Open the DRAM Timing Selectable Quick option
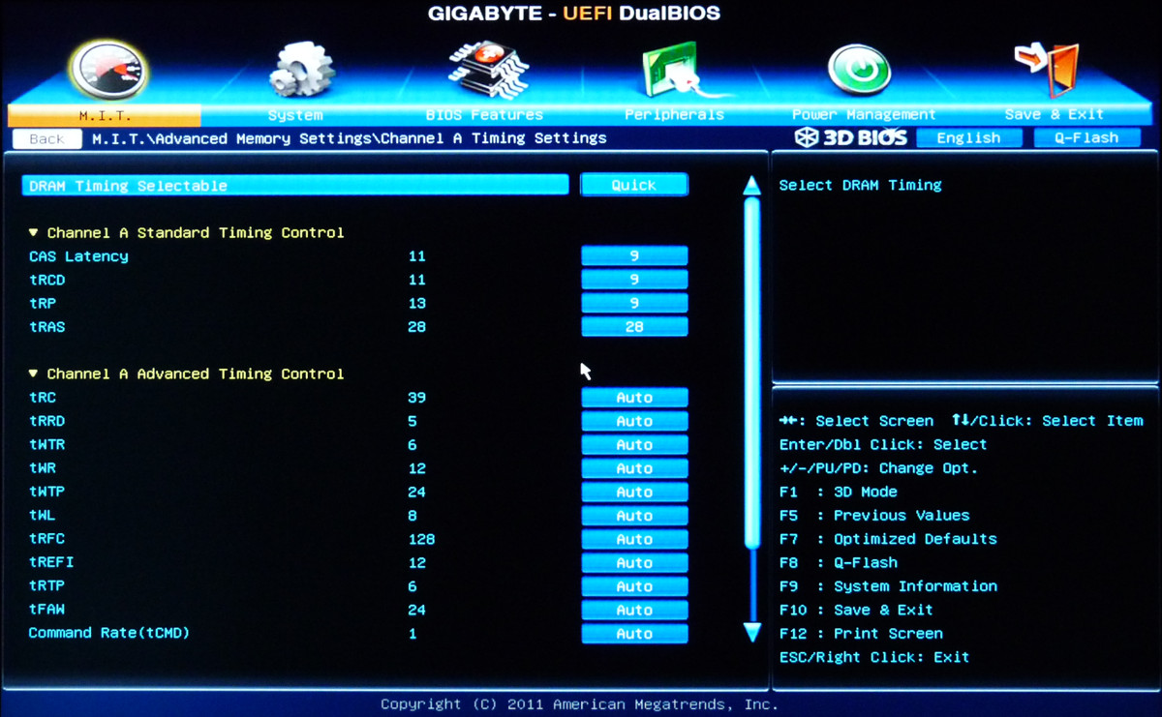 634,185
